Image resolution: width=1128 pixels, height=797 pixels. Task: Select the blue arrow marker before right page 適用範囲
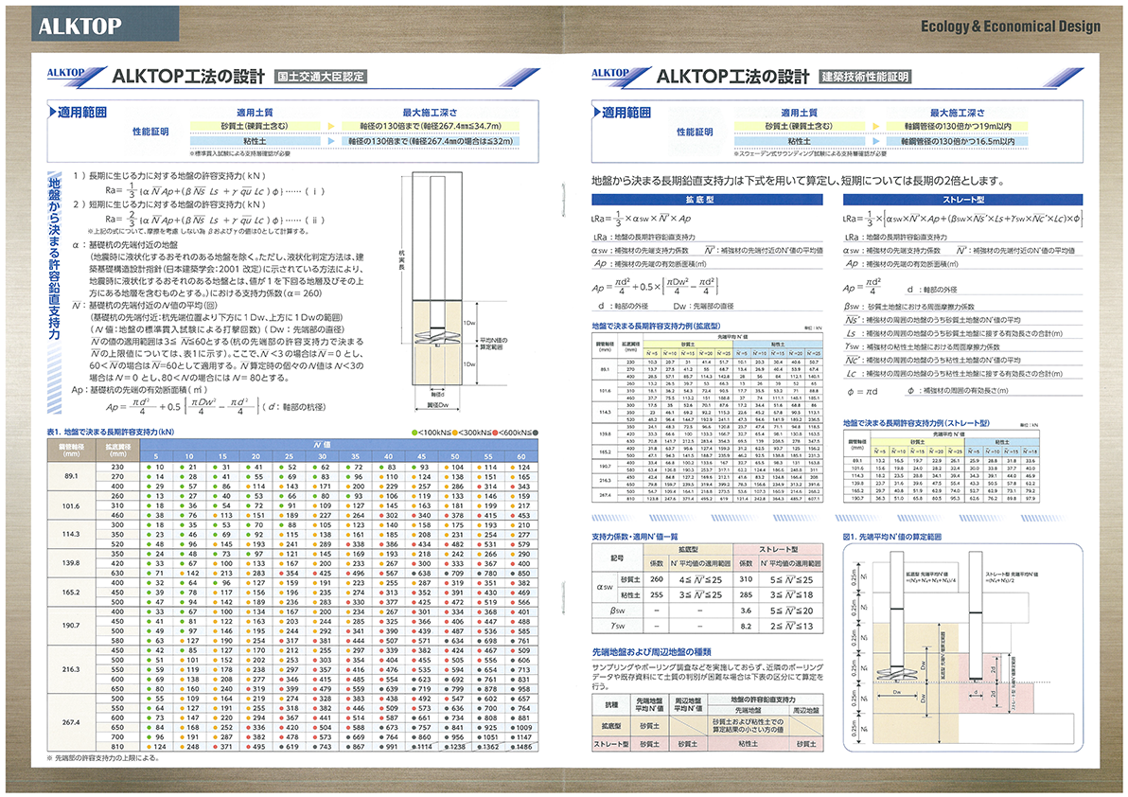coord(596,113)
